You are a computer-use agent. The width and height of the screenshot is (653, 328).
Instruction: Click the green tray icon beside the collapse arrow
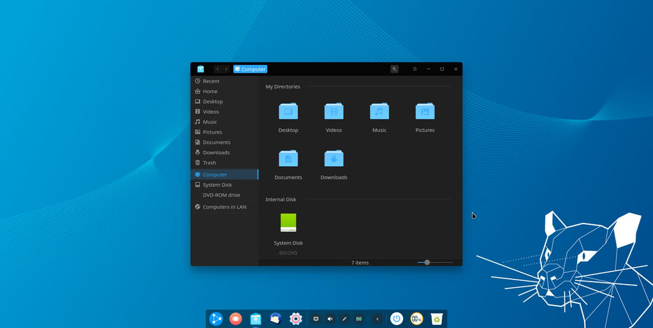pos(358,319)
